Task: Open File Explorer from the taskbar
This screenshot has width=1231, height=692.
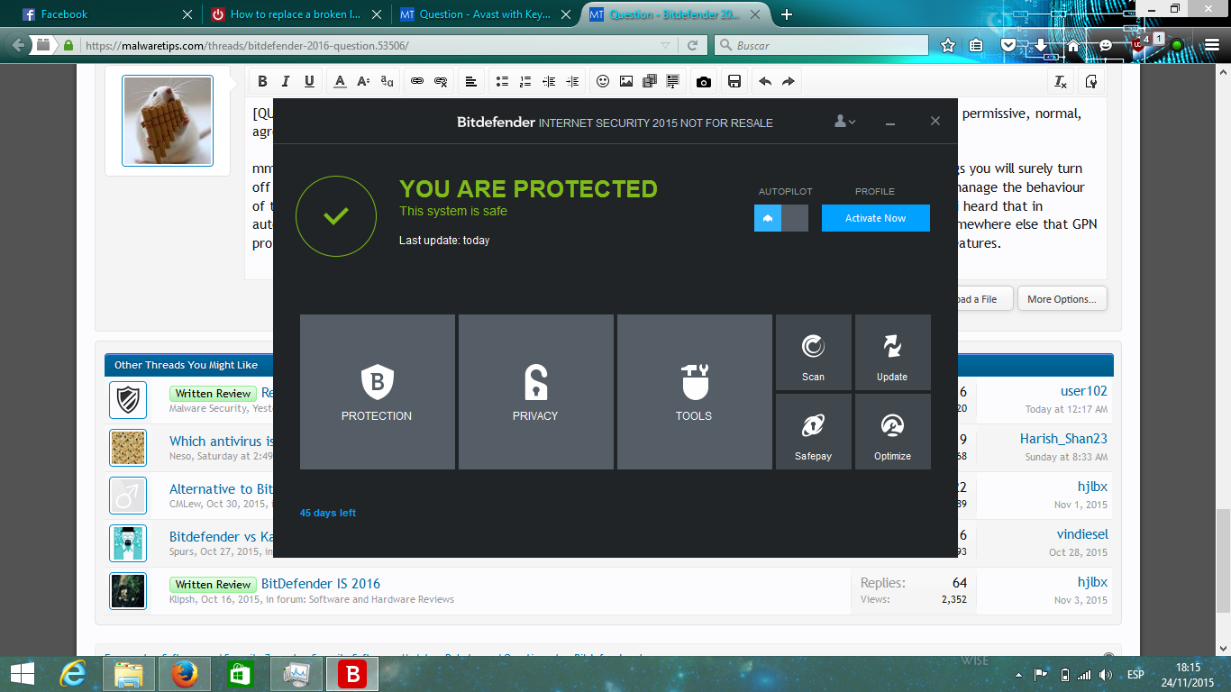Action: (x=129, y=673)
